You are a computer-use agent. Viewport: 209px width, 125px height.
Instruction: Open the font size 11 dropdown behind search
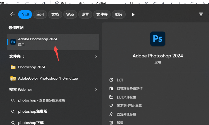click(x=139, y=3)
